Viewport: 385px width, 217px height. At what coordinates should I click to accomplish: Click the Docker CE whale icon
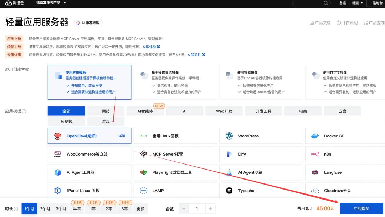[315, 136]
